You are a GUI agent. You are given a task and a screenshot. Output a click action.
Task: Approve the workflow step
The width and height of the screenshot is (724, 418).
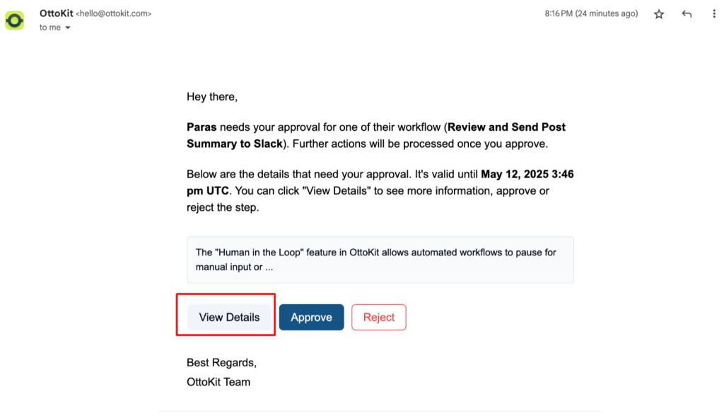coord(311,318)
